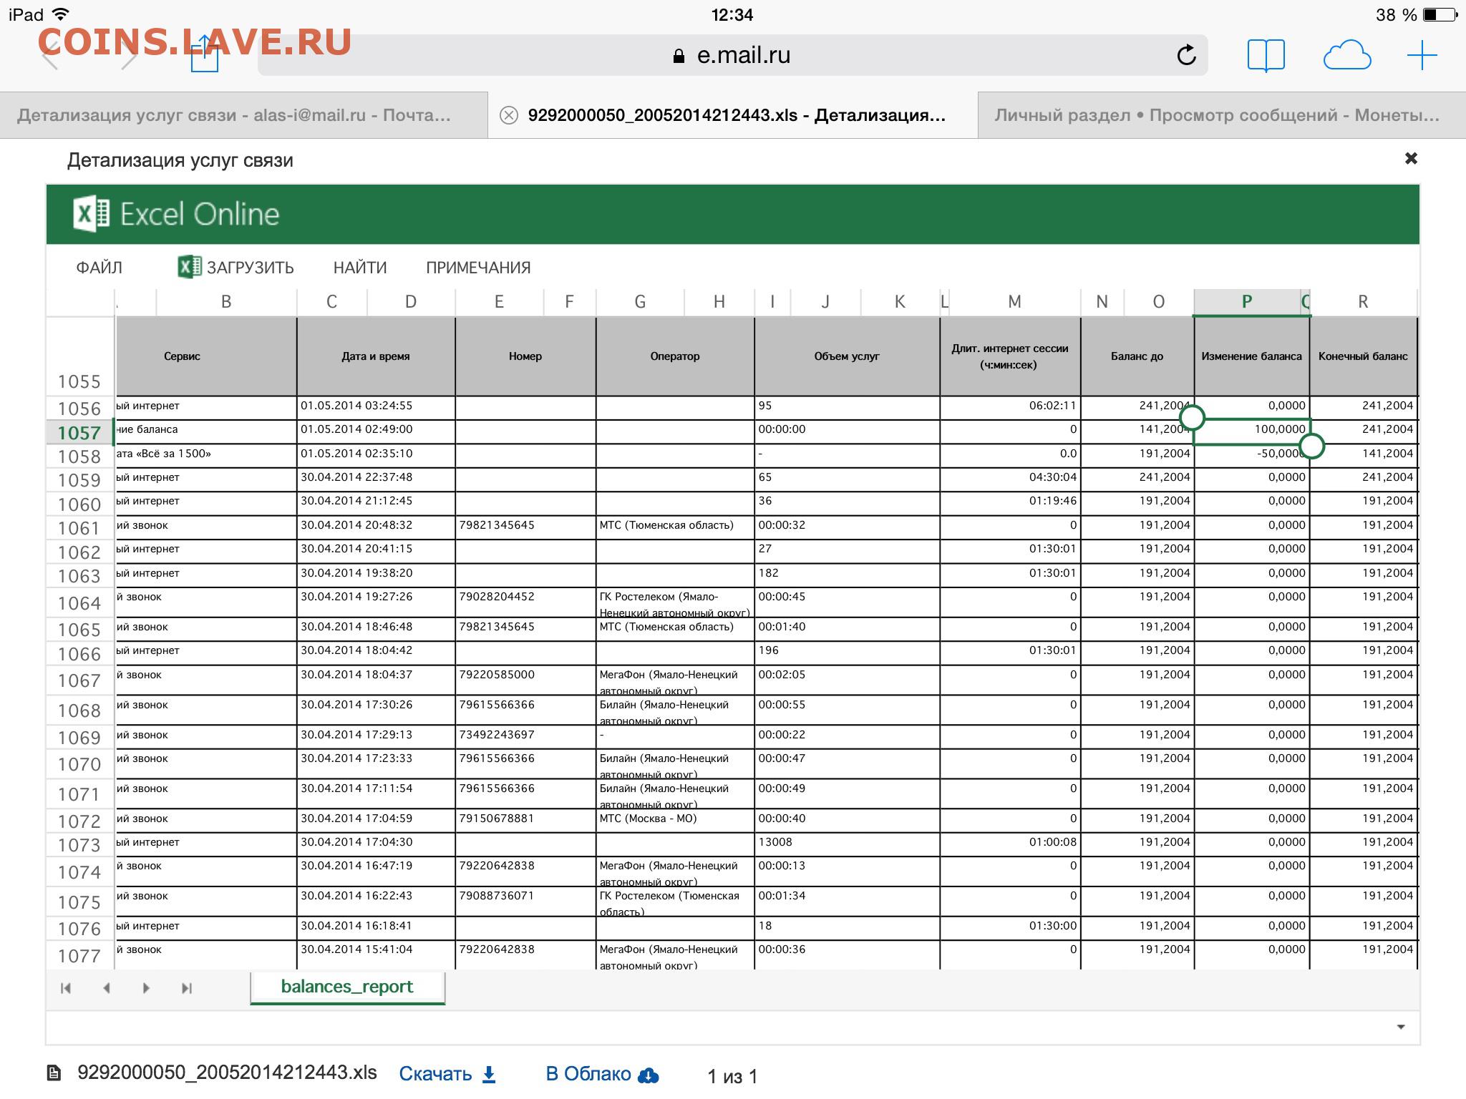Select column R header
This screenshot has width=1466, height=1099.
(x=1363, y=302)
